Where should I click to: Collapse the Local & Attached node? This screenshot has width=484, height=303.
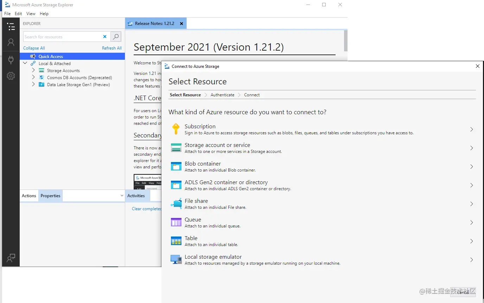25,63
